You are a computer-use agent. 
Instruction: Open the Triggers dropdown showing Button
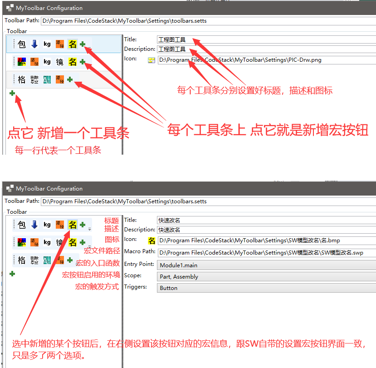[266, 288]
